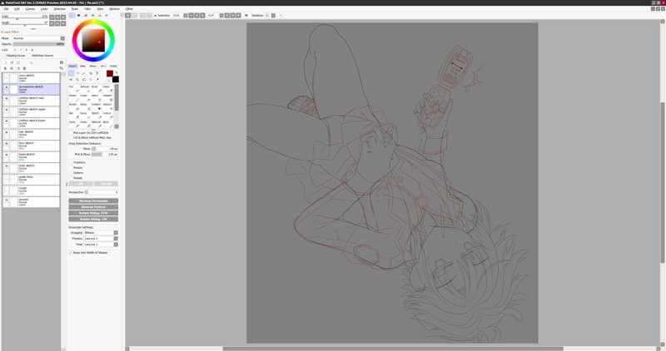Screen dimensions: 666x351
Task: Delete the selected layer with trash icon
Action: point(24,68)
